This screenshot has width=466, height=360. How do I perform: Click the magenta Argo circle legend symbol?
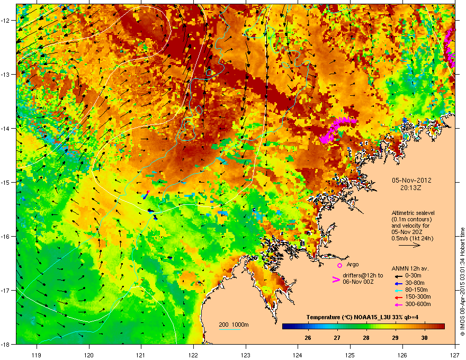(x=339, y=265)
